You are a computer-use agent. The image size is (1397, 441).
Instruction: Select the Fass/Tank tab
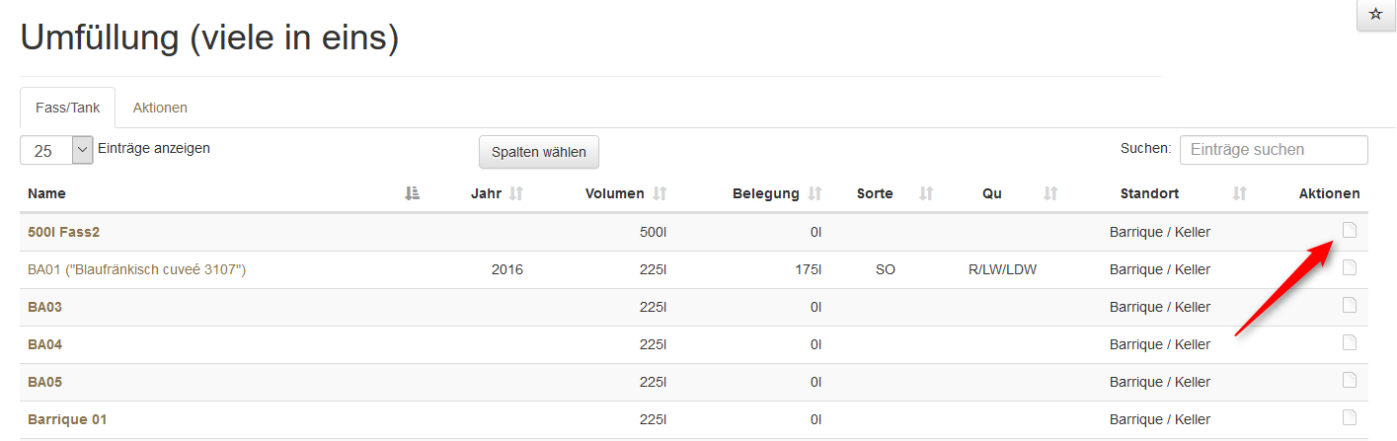point(68,108)
